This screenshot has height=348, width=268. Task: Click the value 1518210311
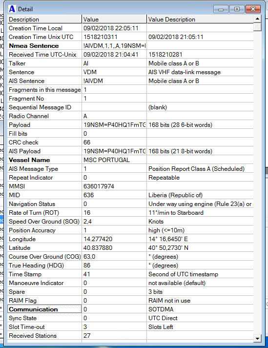click(101, 37)
